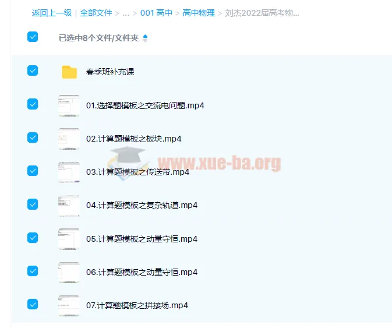Open the 春季班补充课 folder icon

pos(69,72)
